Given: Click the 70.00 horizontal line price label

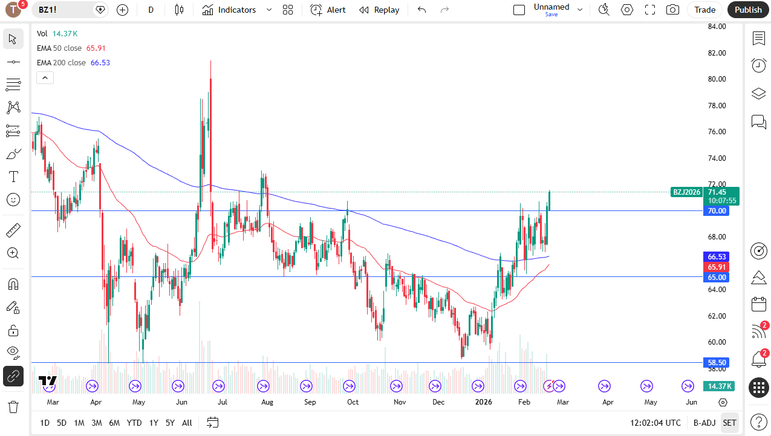Looking at the screenshot, I should pos(717,211).
